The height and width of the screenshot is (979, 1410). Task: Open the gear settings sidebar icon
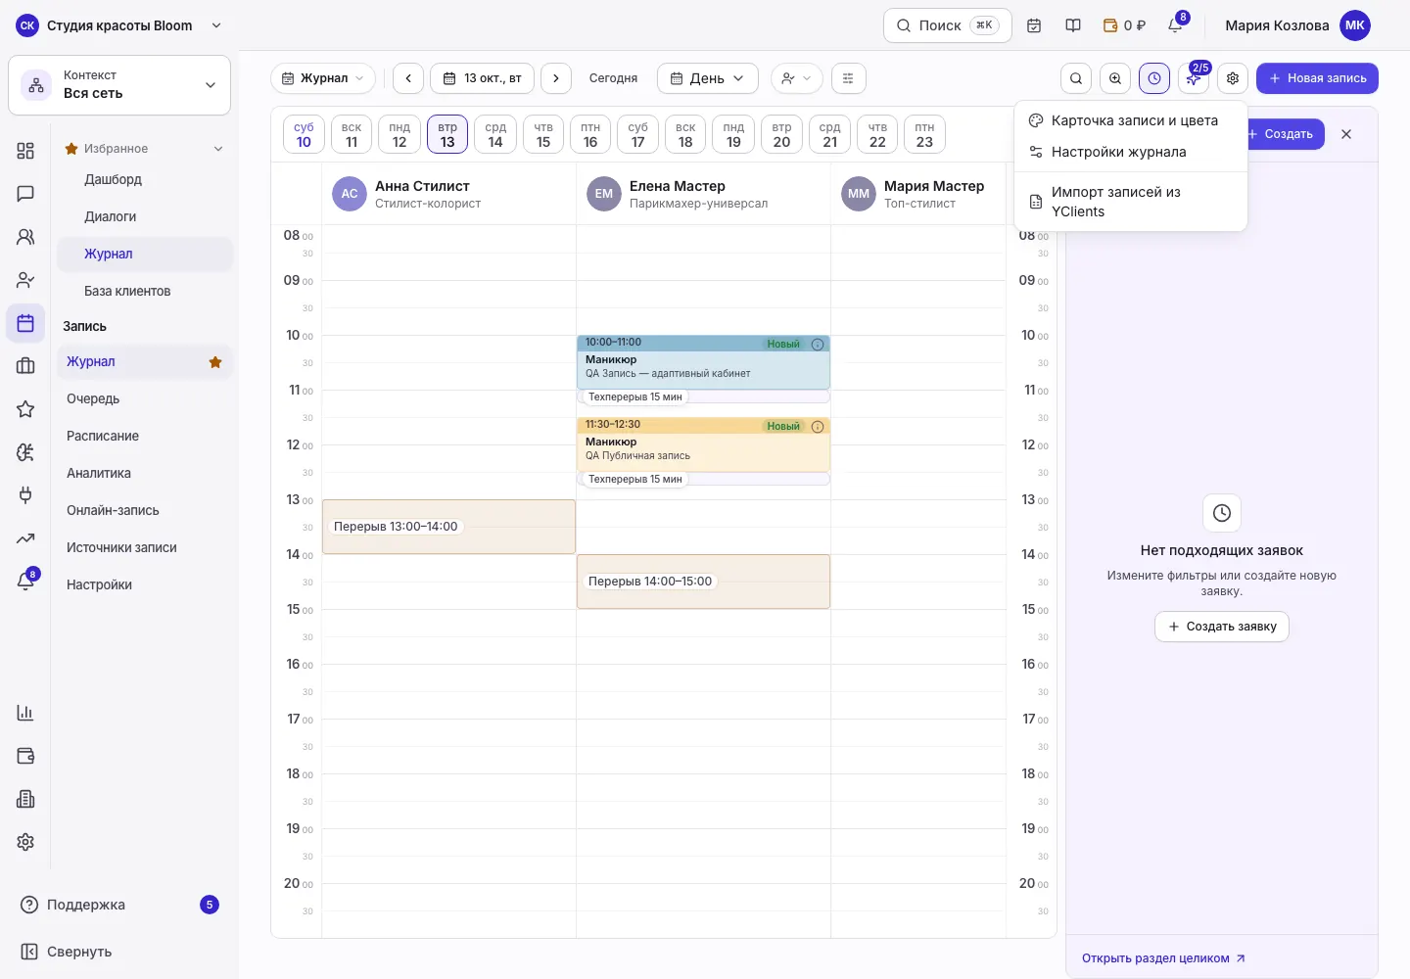(25, 842)
